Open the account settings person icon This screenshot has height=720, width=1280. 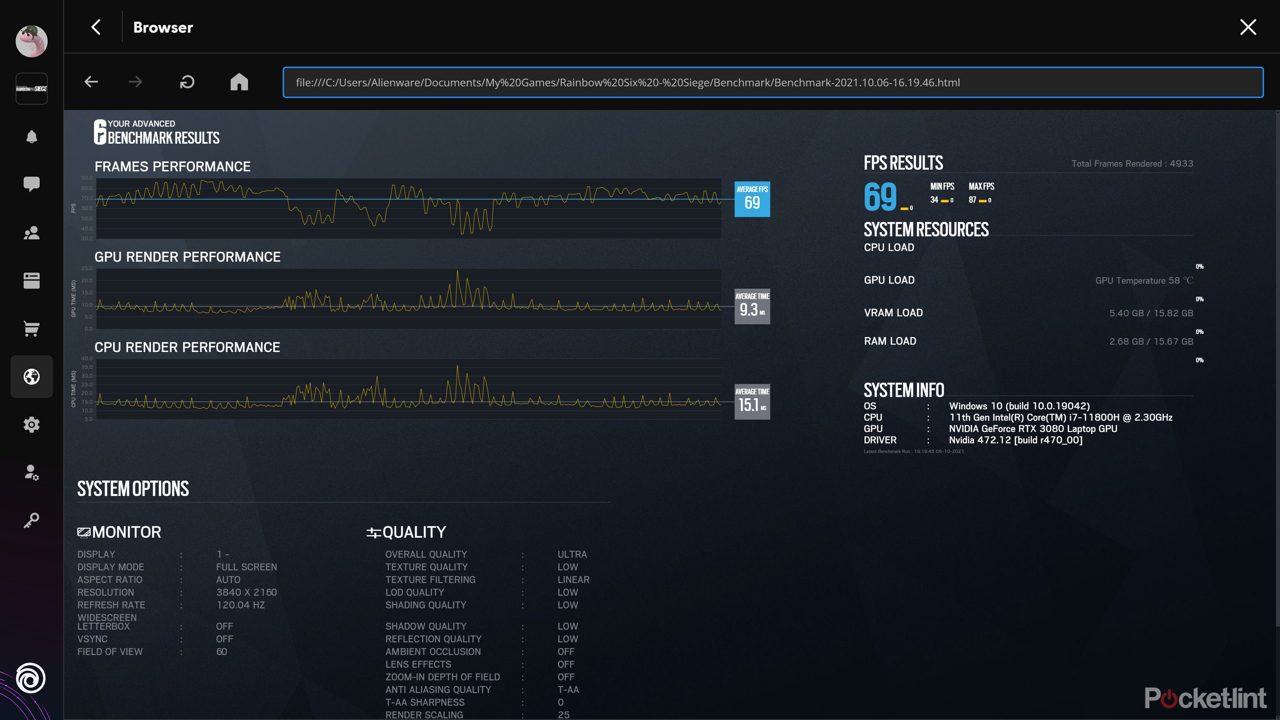[31, 472]
